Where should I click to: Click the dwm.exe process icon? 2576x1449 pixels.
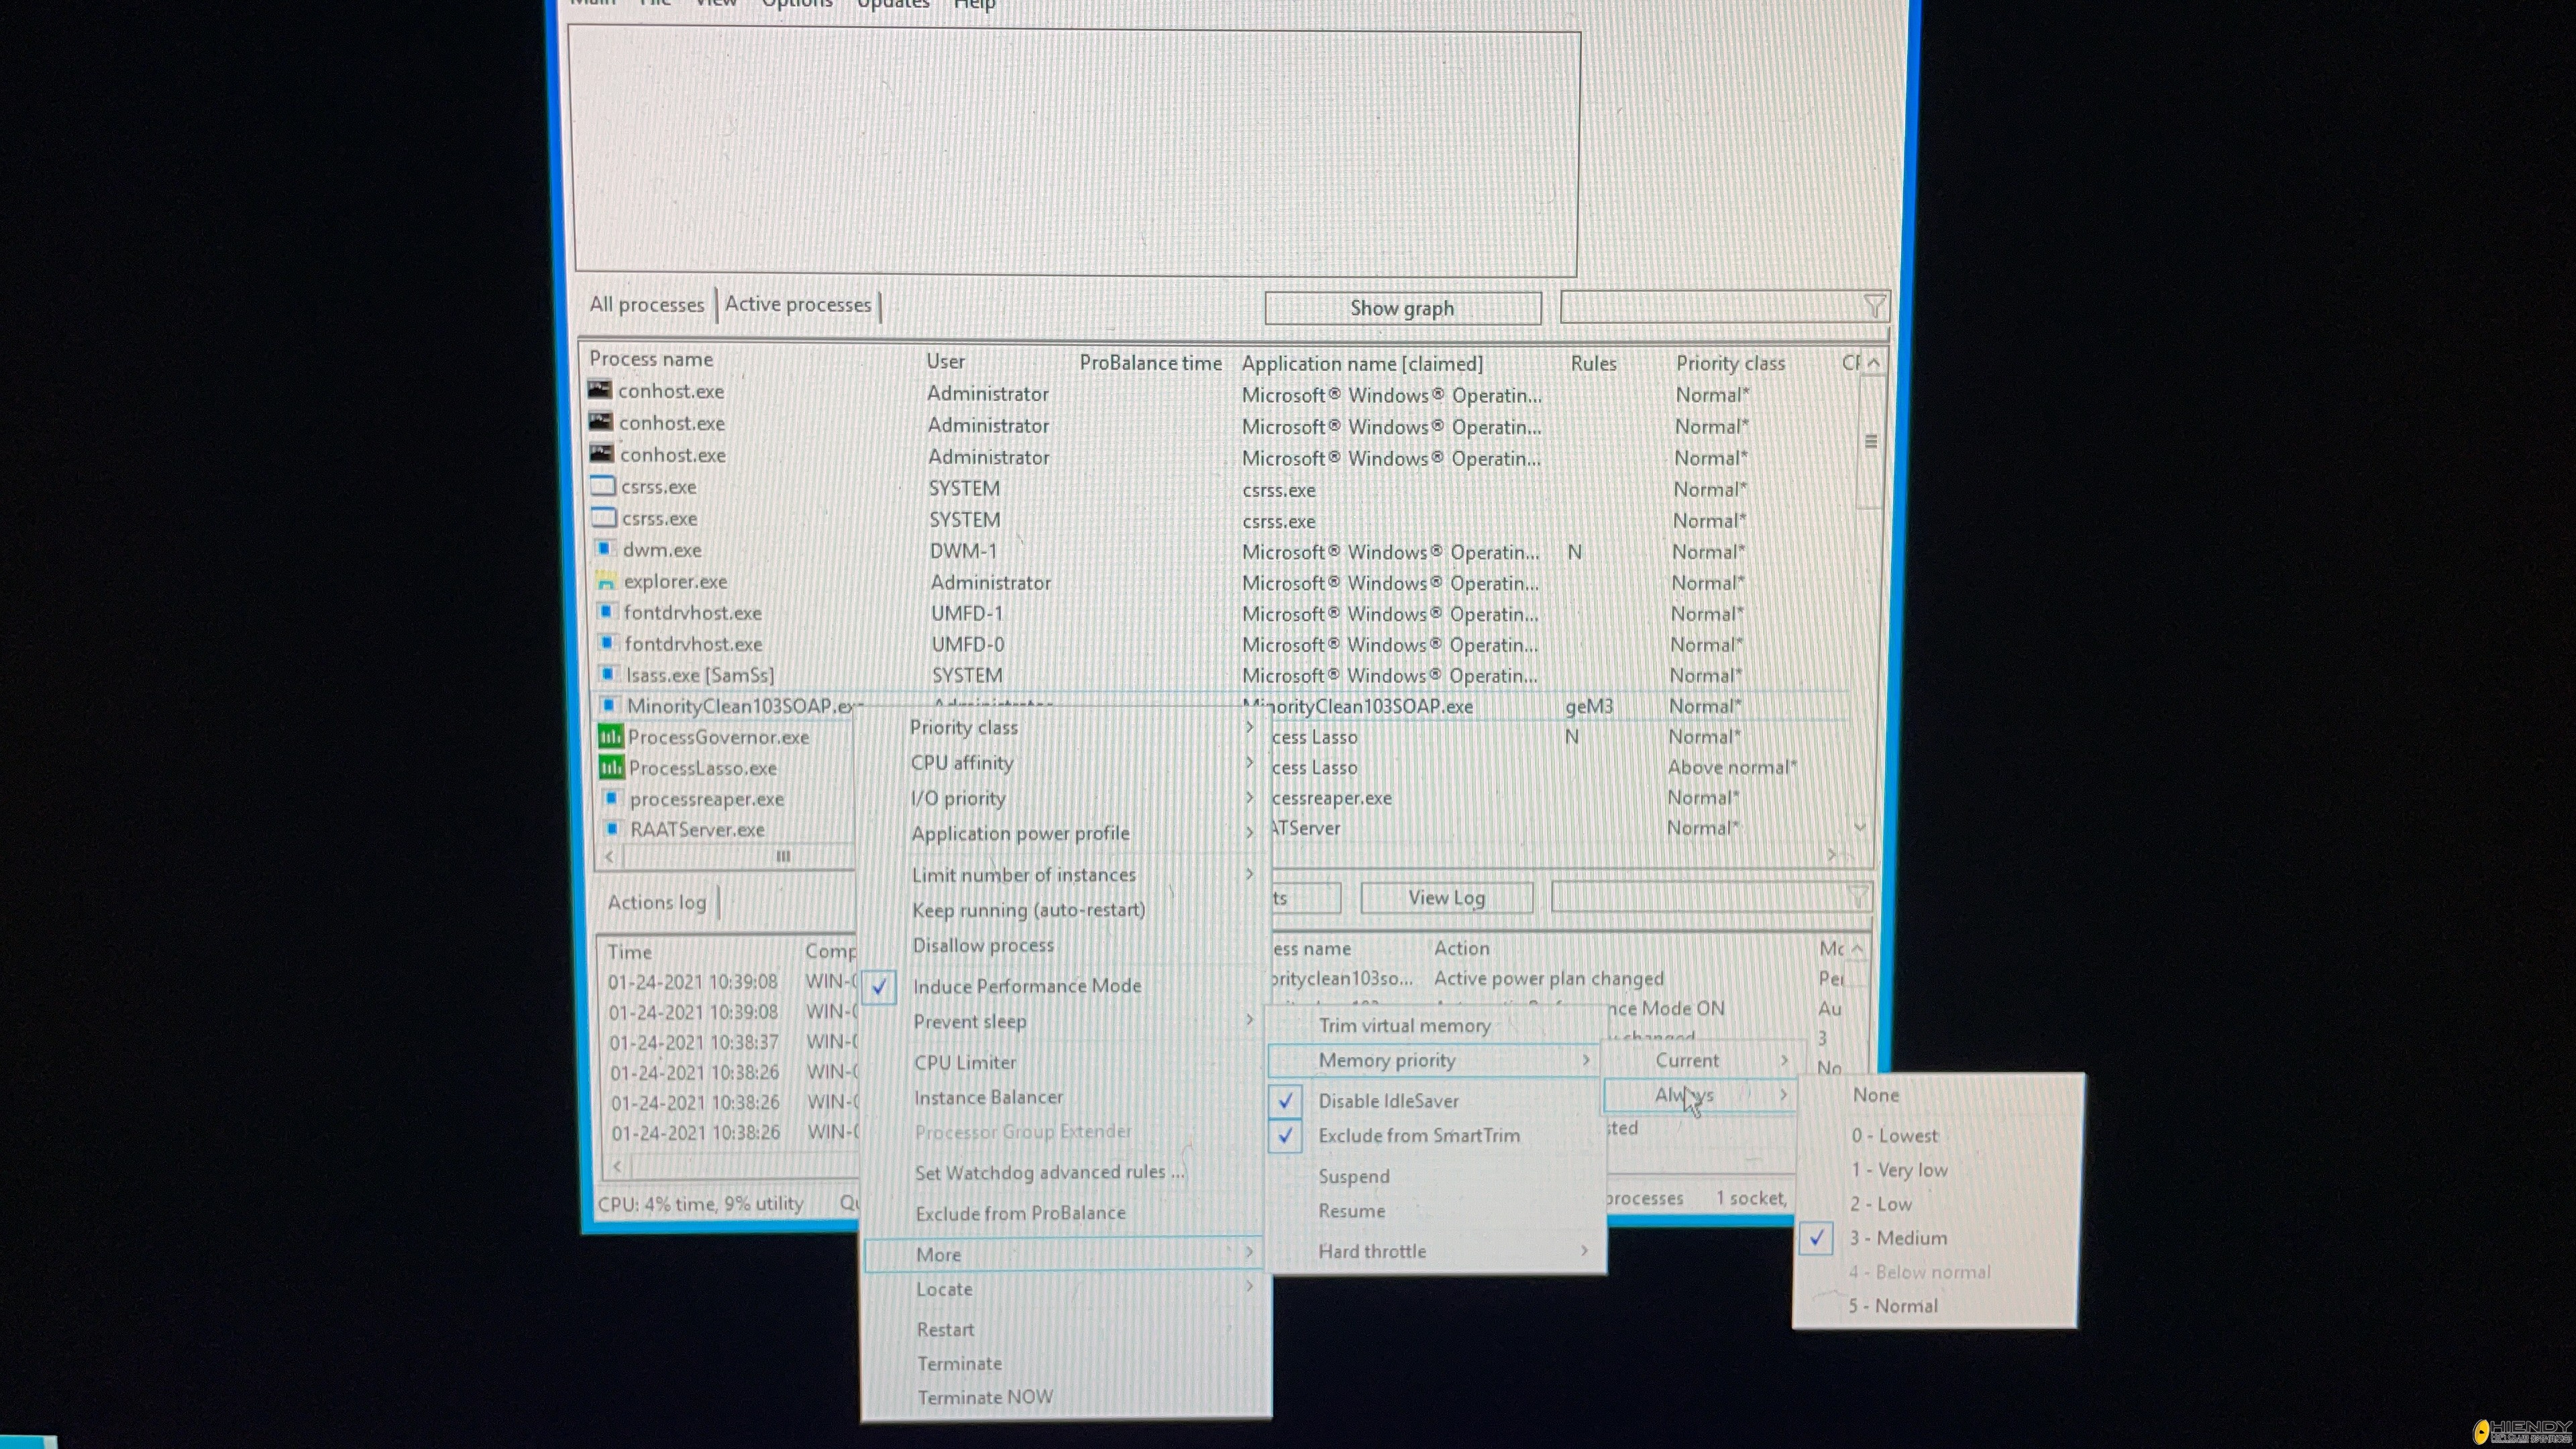(x=604, y=549)
